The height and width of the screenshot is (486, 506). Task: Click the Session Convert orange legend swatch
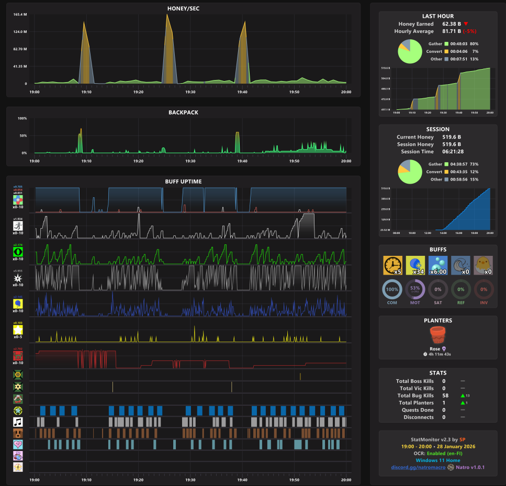click(446, 172)
